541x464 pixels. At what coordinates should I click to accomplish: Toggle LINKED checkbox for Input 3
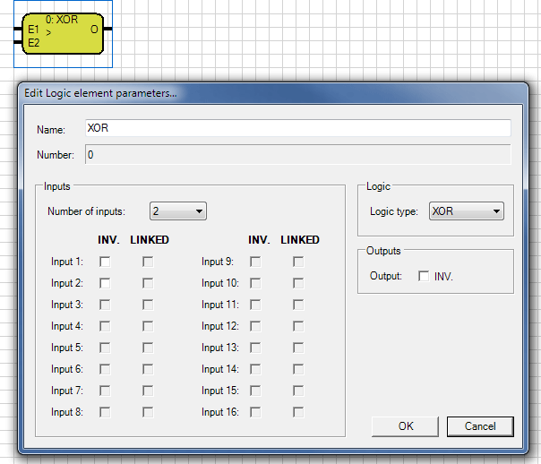148,305
